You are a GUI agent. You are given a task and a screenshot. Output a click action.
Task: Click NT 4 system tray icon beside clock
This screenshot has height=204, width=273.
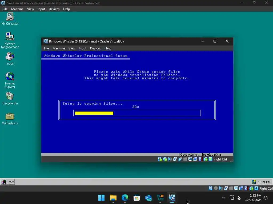(x=254, y=182)
